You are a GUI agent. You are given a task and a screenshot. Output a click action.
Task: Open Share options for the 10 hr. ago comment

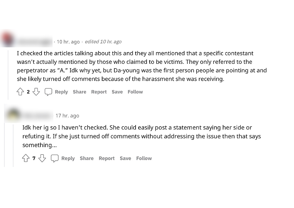pyautogui.click(x=79, y=92)
